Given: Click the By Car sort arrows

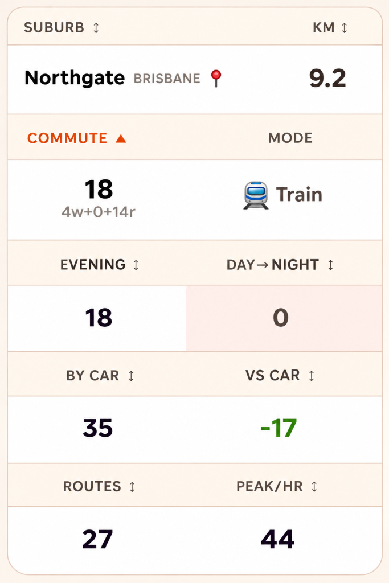Looking at the screenshot, I should tap(131, 376).
